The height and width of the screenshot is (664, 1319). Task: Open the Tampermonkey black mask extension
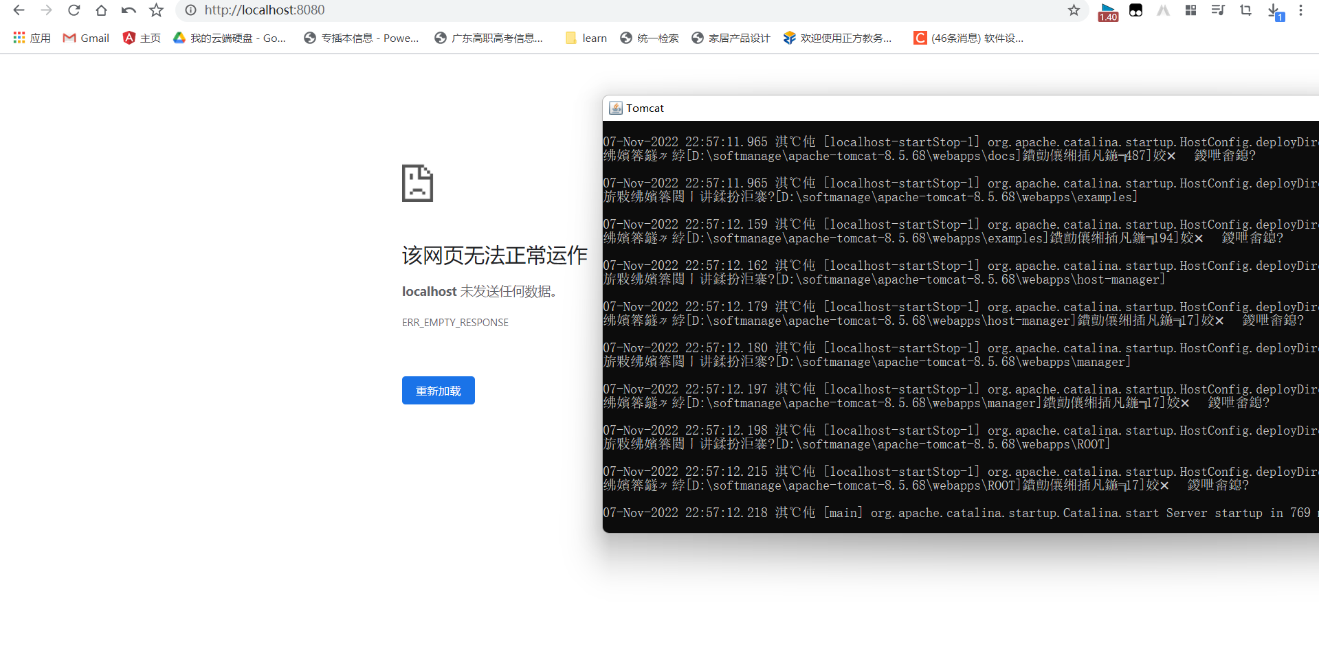(1135, 10)
